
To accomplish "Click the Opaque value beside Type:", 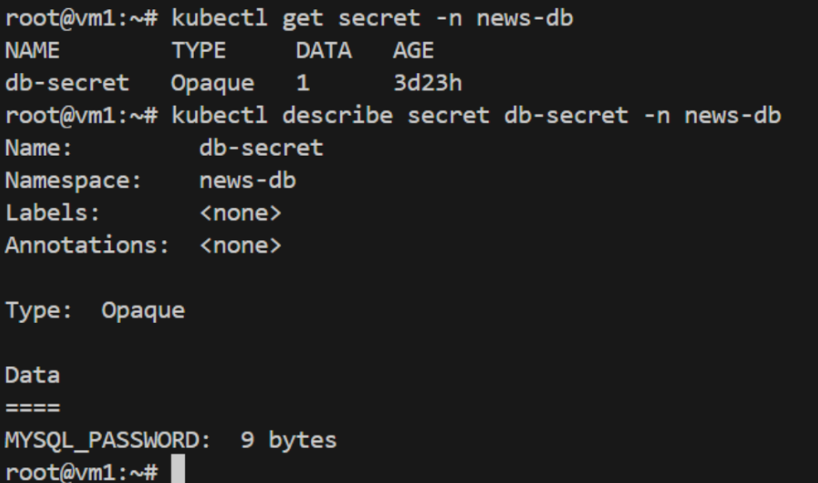I will pyautogui.click(x=143, y=311).
